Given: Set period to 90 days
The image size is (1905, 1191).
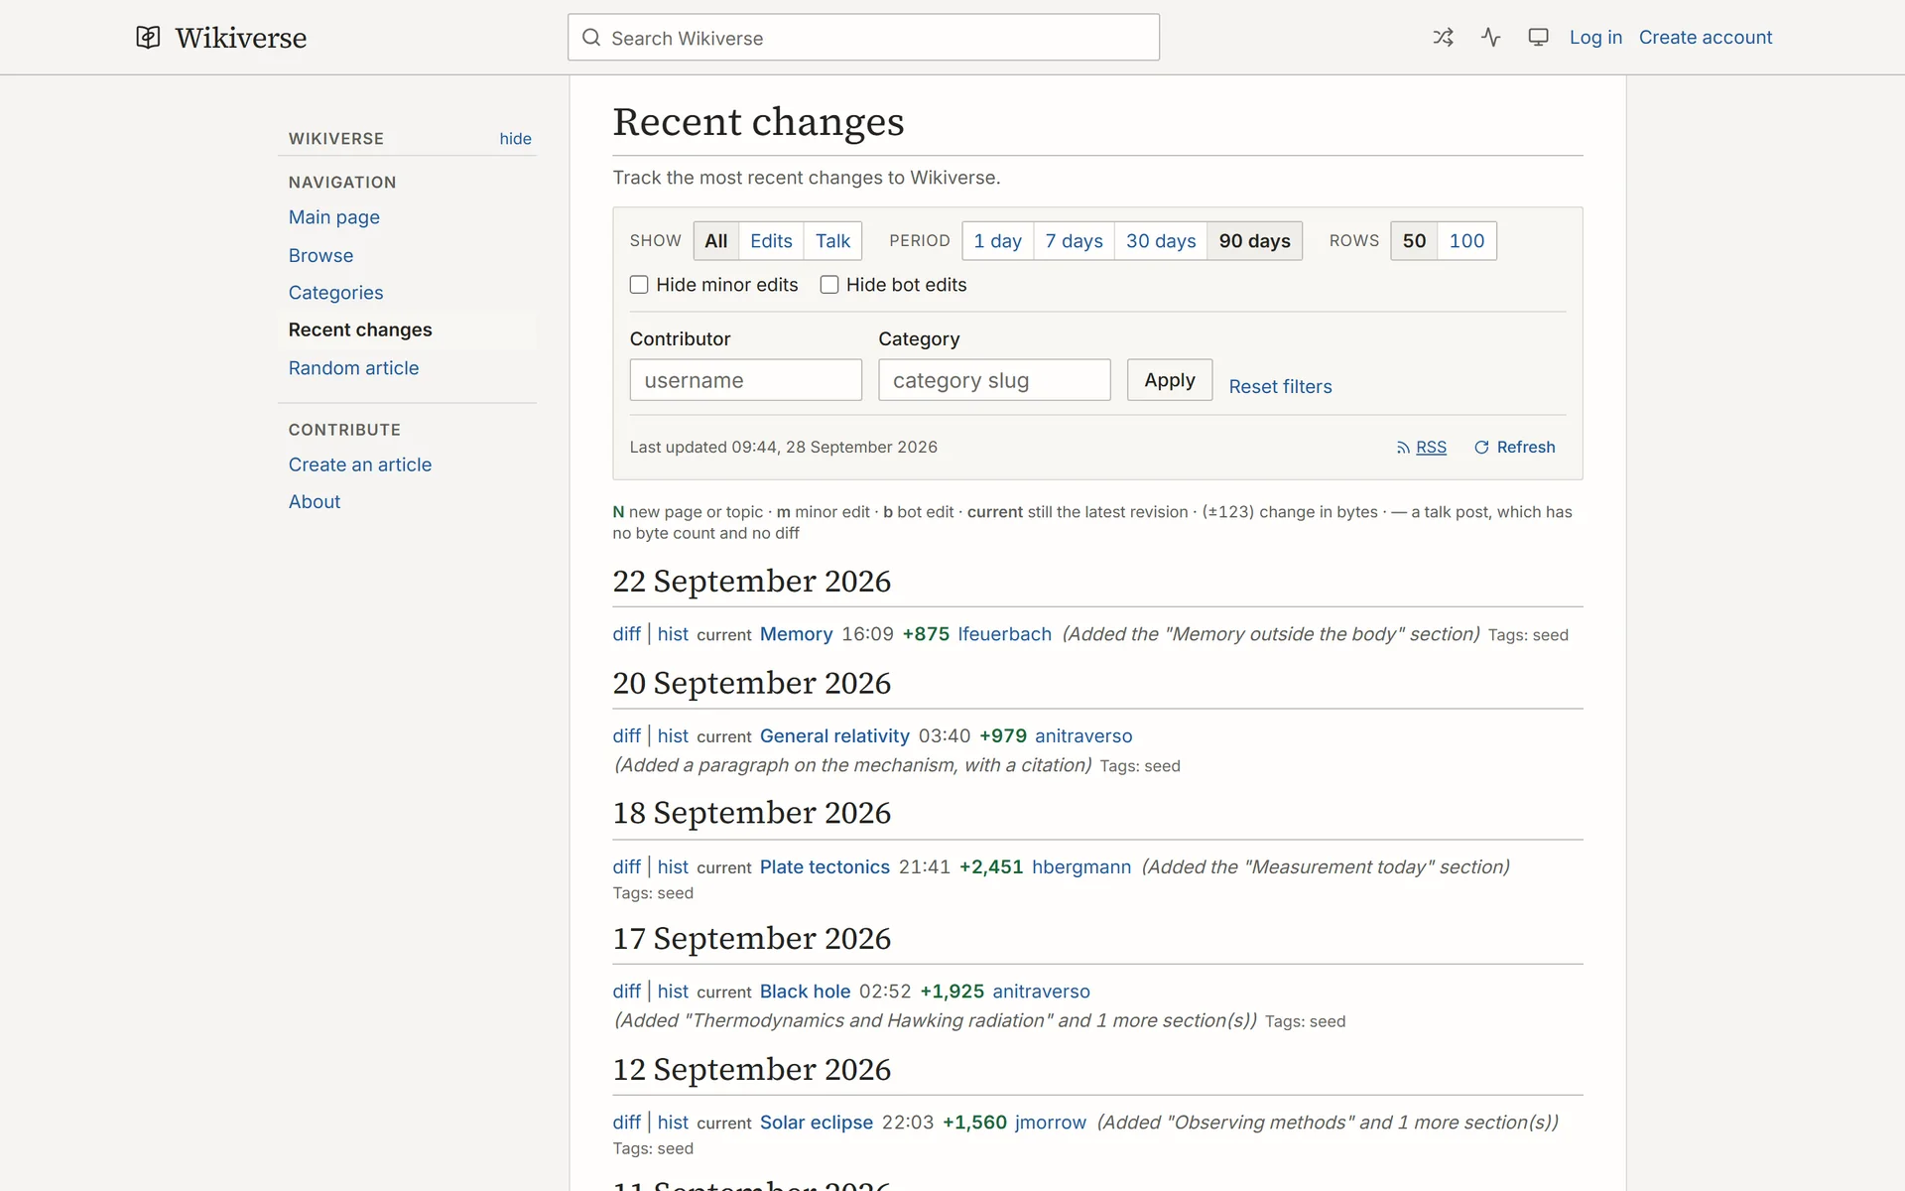Looking at the screenshot, I should (x=1254, y=241).
